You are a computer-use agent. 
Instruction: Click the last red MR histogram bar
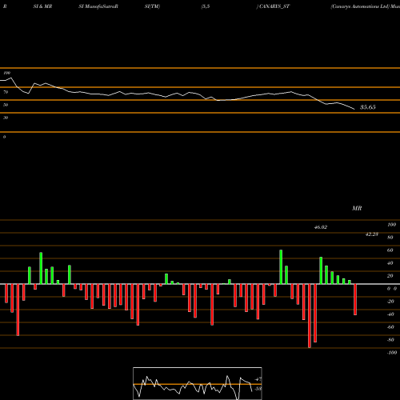(355, 299)
